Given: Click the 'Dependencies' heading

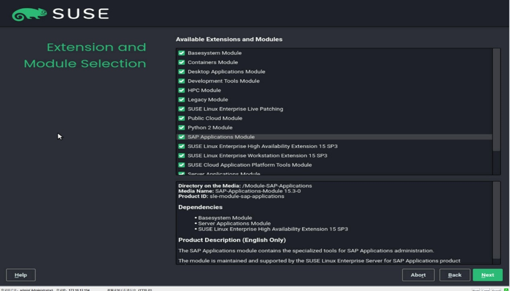Looking at the screenshot, I should point(200,207).
